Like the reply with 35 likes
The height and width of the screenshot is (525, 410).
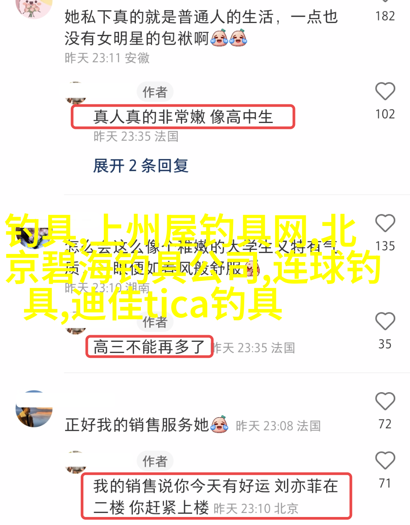click(385, 321)
